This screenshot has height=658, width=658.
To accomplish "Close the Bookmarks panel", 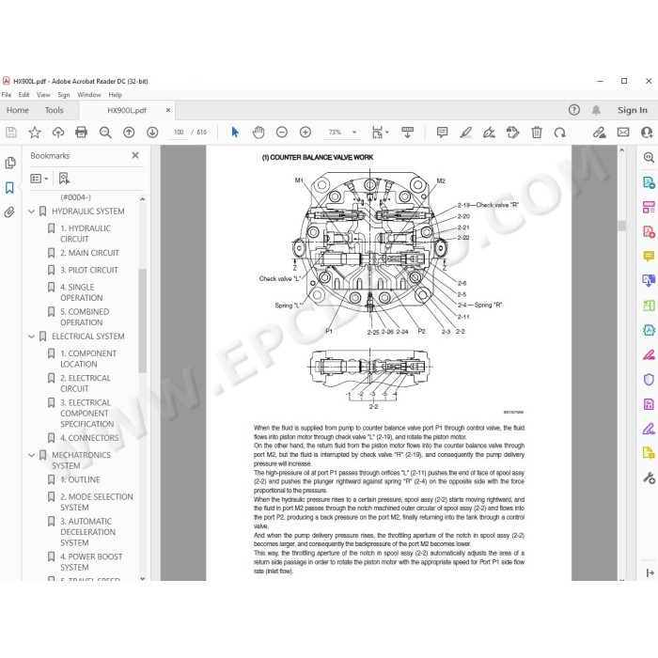I will coord(135,155).
